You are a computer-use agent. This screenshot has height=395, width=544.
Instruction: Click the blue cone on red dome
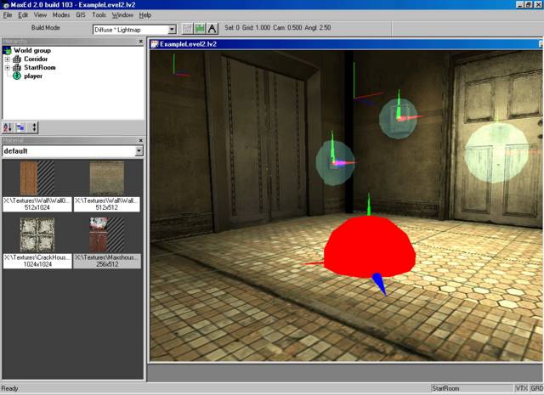(x=379, y=284)
